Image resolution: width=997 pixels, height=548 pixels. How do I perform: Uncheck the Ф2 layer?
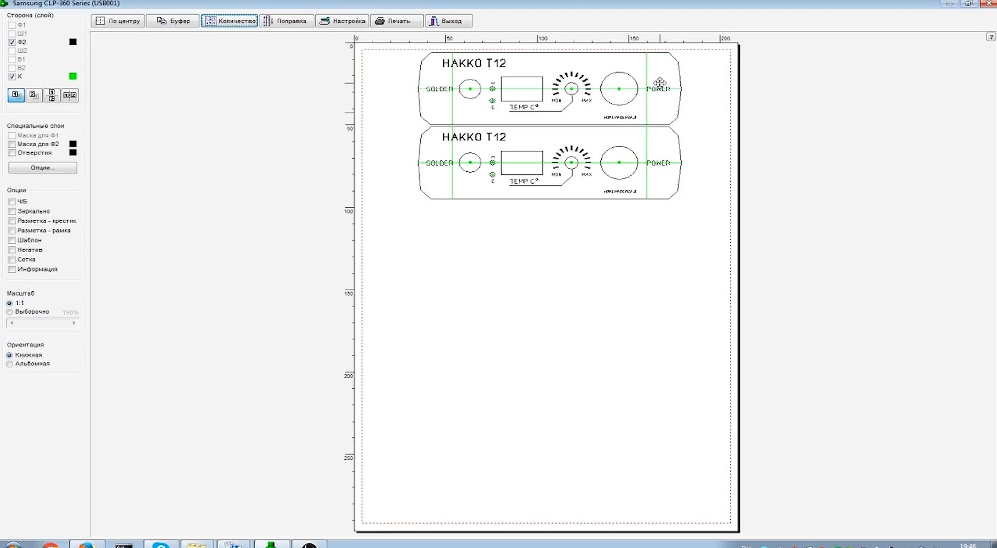click(12, 42)
